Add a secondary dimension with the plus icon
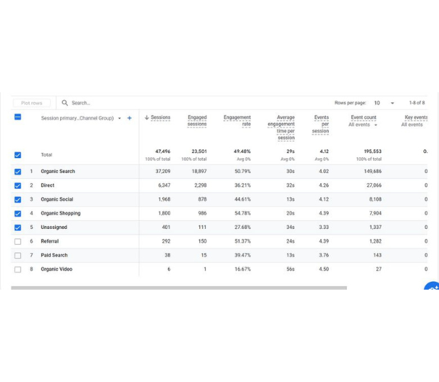The width and height of the screenshot is (439, 382). tap(129, 118)
